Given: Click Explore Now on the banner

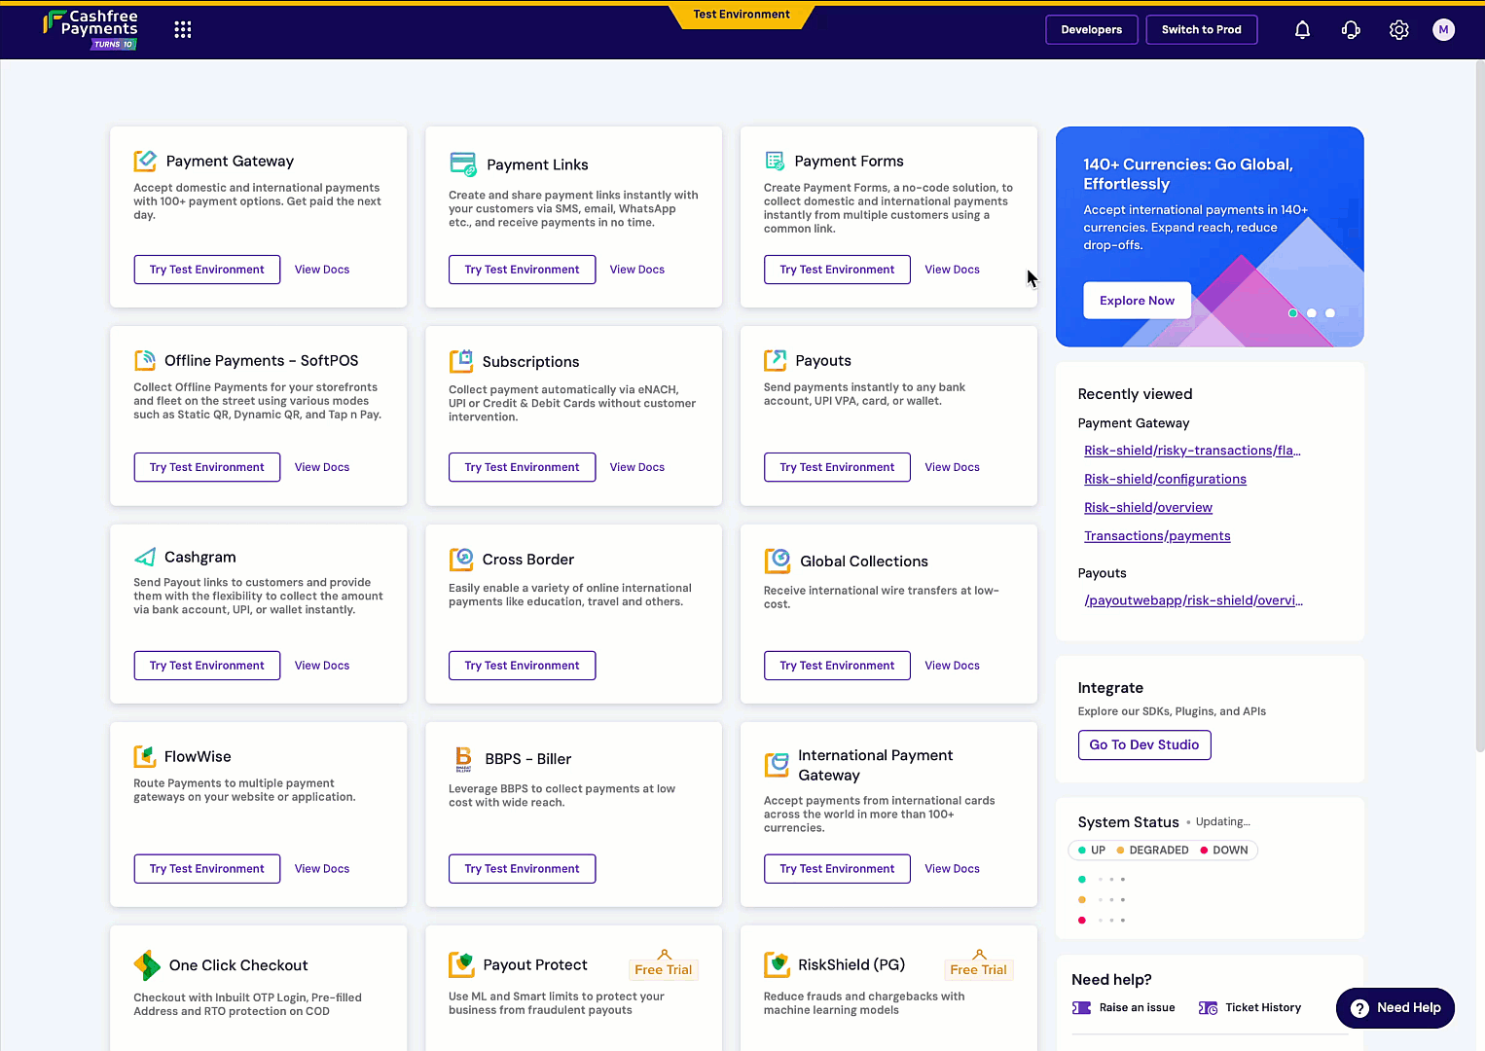Looking at the screenshot, I should point(1137,301).
